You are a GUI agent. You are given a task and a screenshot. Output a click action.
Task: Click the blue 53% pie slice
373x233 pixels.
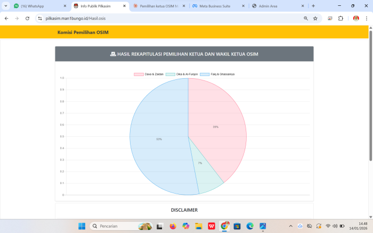(x=159, y=138)
